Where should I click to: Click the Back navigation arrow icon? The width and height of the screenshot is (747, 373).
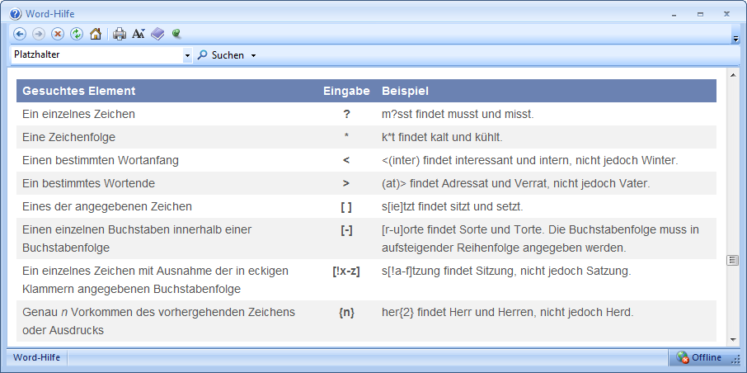[x=20, y=34]
